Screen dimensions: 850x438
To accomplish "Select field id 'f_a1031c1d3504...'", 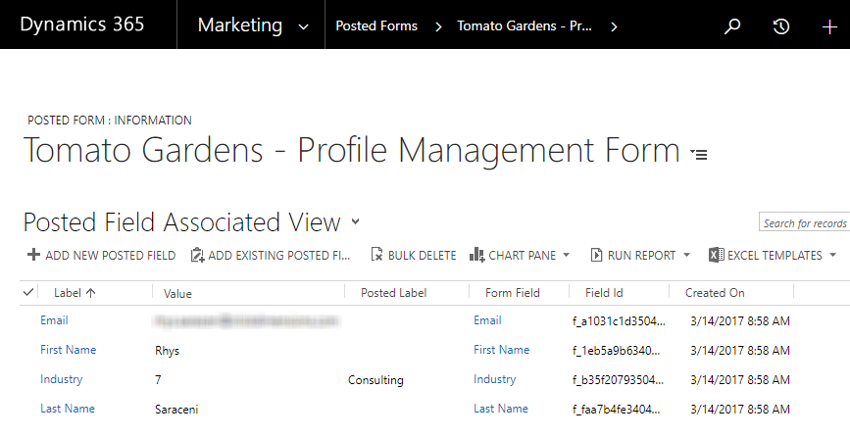I will click(x=619, y=321).
